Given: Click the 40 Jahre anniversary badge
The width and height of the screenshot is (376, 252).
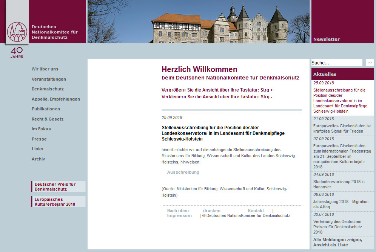Looking at the screenshot, I should tap(17, 52).
